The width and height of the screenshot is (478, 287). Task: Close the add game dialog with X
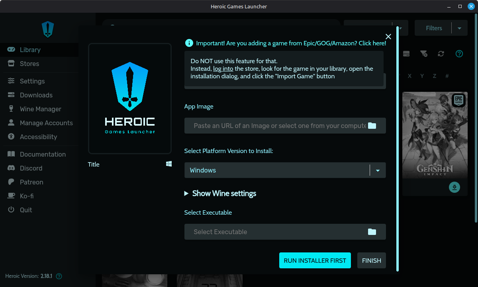[x=388, y=37]
